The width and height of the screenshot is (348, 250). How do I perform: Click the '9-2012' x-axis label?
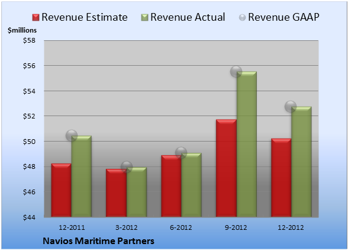point(236,227)
